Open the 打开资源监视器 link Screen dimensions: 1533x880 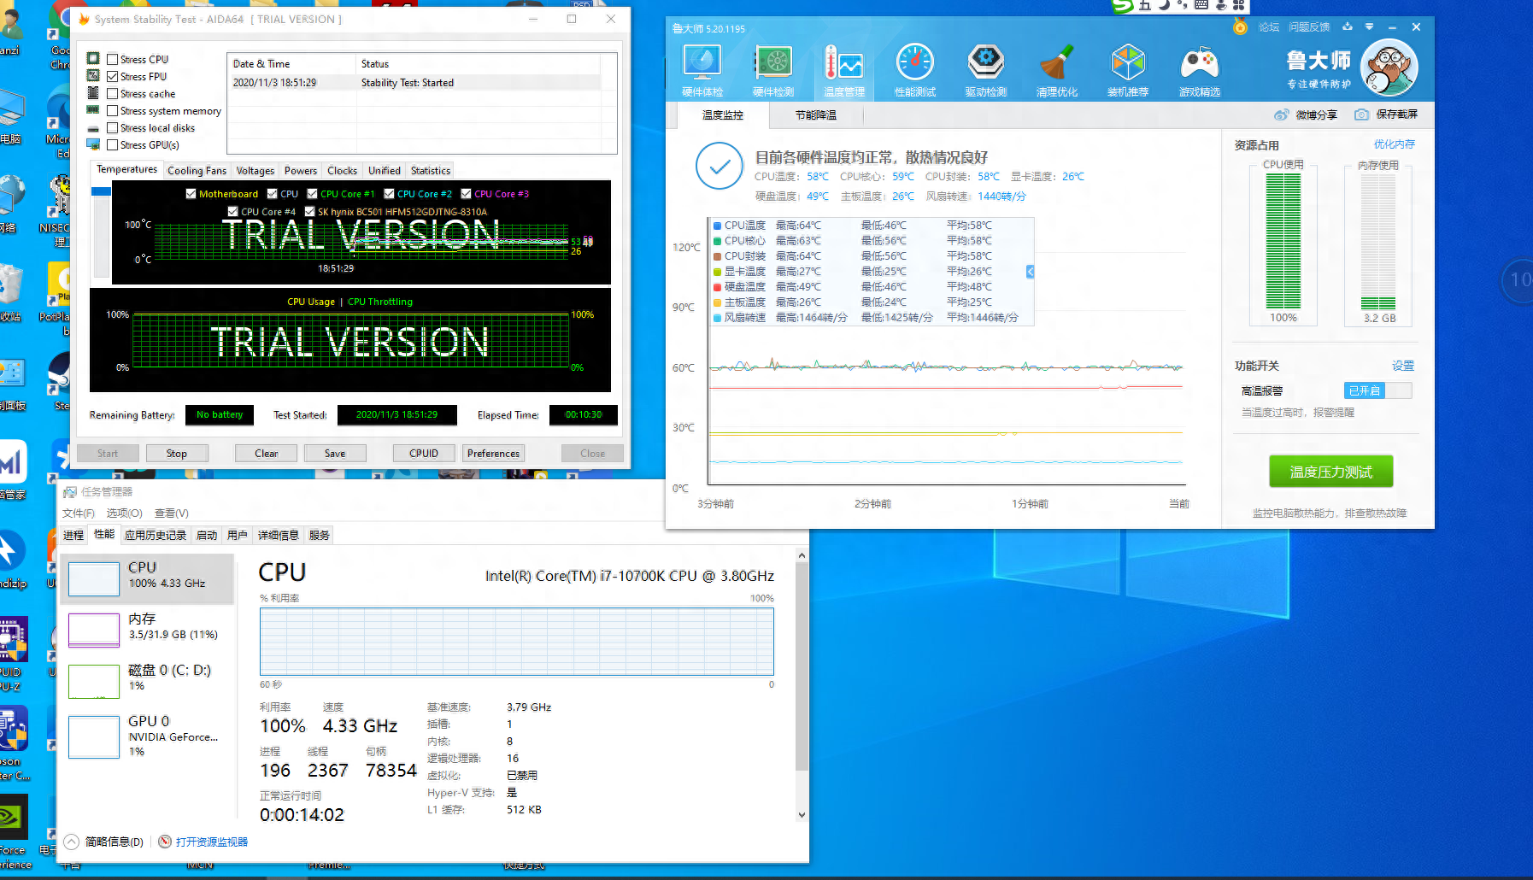pyautogui.click(x=212, y=842)
